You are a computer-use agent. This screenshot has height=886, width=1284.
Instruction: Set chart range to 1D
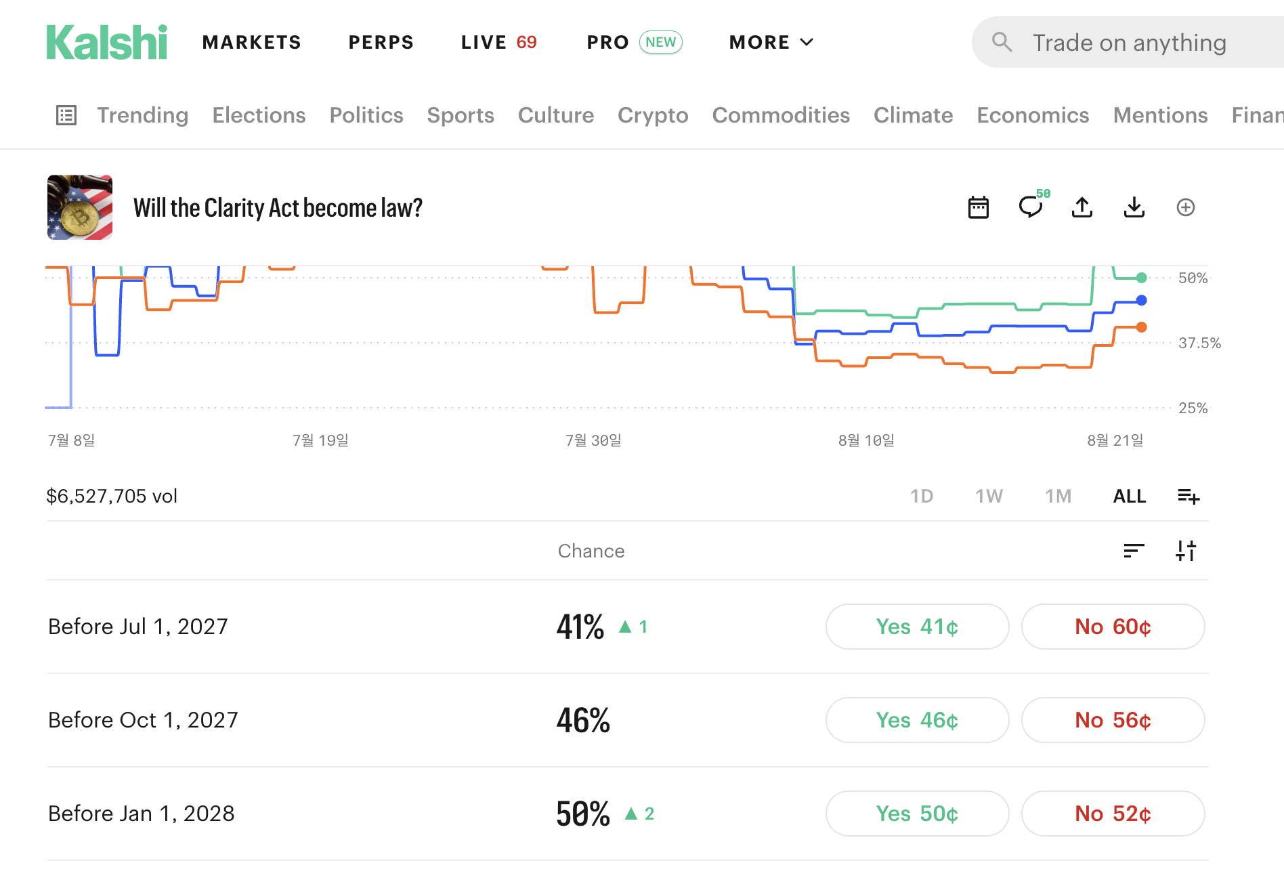click(x=922, y=497)
